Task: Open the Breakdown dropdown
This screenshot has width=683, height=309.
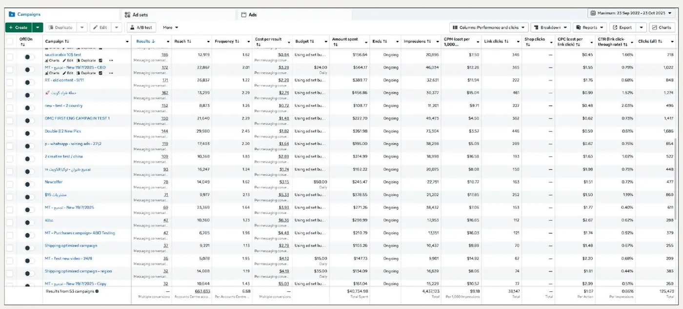Action: click(x=550, y=27)
